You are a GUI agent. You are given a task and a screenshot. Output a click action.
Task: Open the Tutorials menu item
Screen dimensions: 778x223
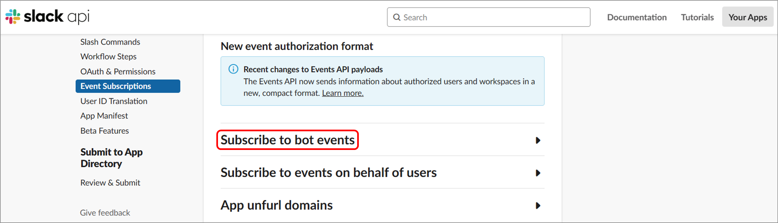(x=697, y=17)
